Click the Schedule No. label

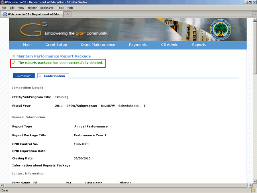coord(129,106)
